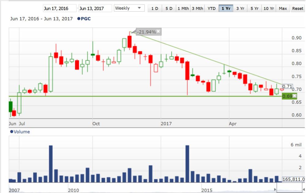Click the Volume legend label
This screenshot has height=193, width=306.
click(x=20, y=132)
